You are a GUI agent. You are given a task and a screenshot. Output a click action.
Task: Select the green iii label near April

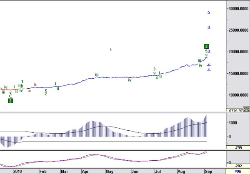(x=97, y=75)
